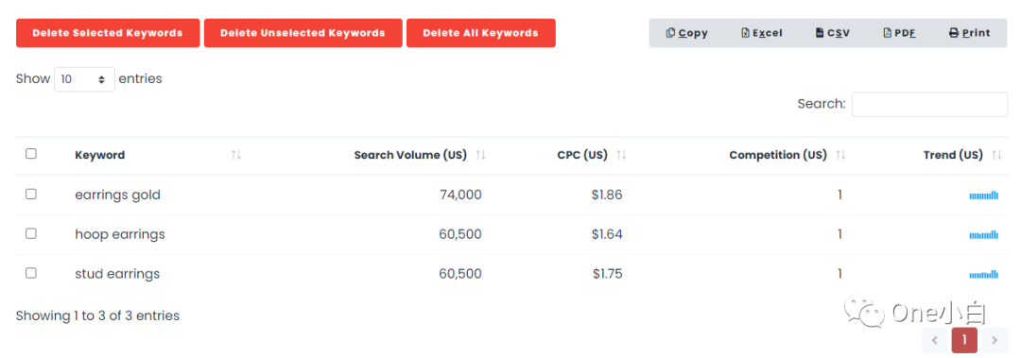Click the Copy export button
This screenshot has height=358, width=1021.
pyautogui.click(x=686, y=33)
